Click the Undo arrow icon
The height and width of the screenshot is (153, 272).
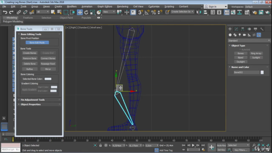click(5, 12)
